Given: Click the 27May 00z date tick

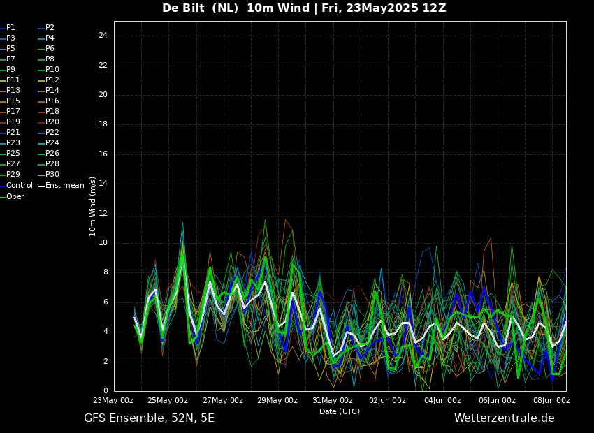Looking at the screenshot, I should [223, 400].
